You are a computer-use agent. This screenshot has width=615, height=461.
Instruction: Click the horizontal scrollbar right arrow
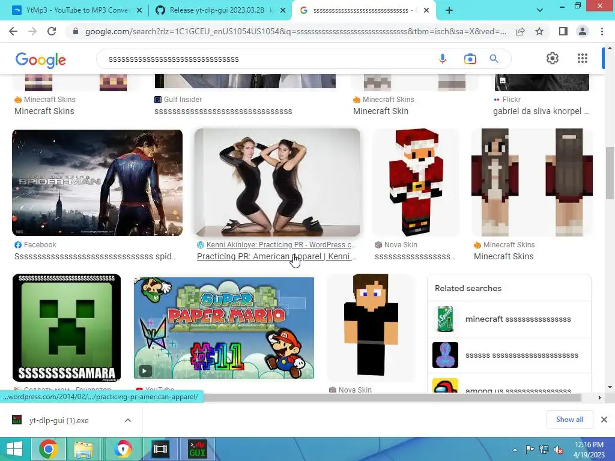(599, 397)
